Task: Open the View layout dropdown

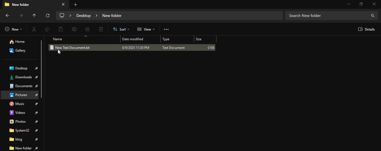Action: point(146,29)
